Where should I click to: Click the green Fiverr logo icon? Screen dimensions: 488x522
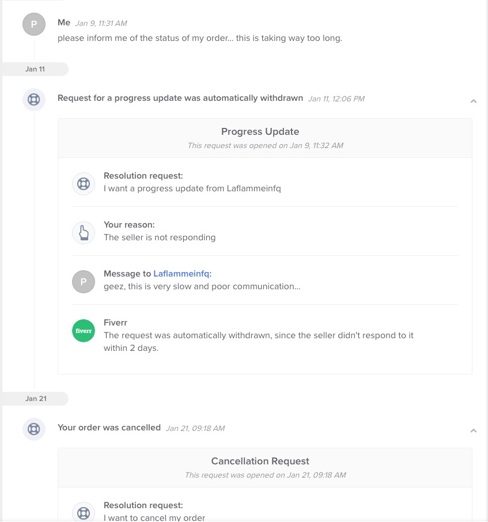click(x=84, y=331)
